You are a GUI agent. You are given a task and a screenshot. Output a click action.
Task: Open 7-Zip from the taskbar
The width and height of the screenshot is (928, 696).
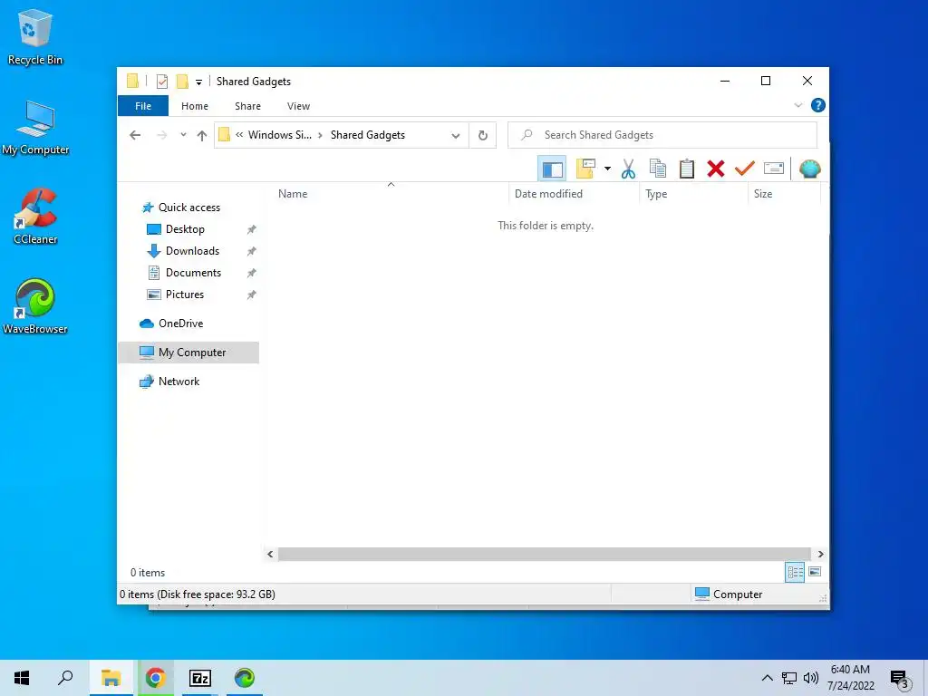coord(200,678)
